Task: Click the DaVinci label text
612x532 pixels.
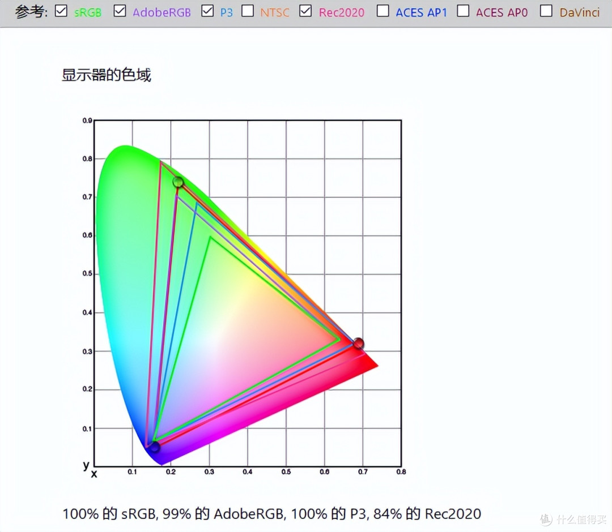Action: (580, 12)
